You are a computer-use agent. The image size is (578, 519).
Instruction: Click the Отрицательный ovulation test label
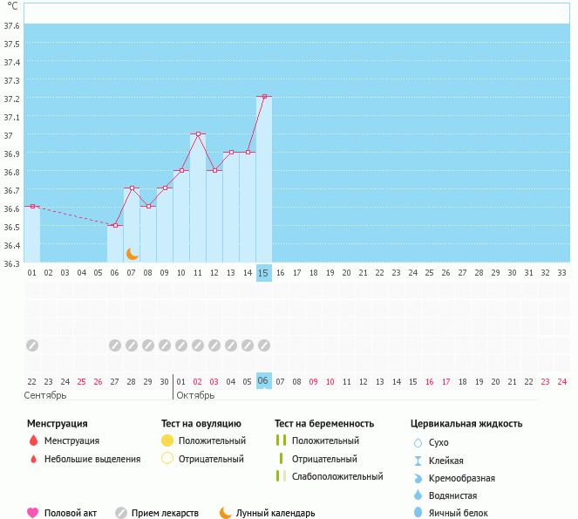(x=211, y=459)
